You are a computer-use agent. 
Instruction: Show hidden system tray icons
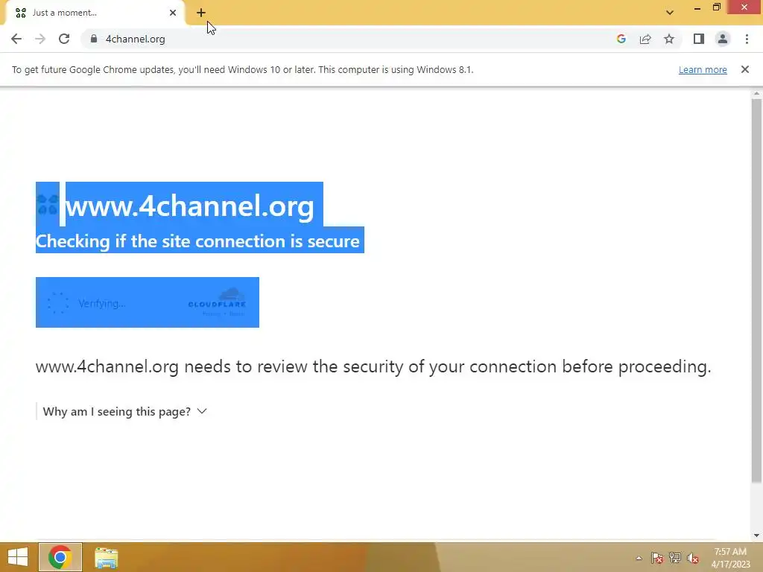pos(639,558)
